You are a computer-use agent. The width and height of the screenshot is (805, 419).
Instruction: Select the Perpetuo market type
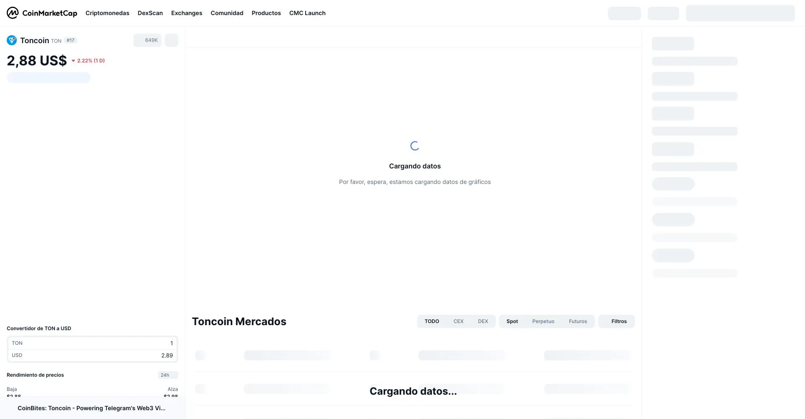coord(543,321)
